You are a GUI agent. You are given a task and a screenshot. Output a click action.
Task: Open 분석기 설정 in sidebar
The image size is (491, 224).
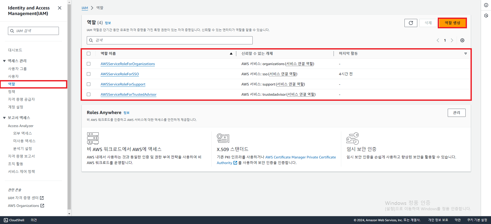tap(23, 148)
